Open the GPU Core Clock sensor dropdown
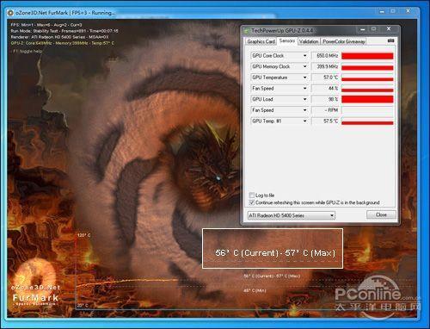The image size is (430, 329). tap(304, 56)
